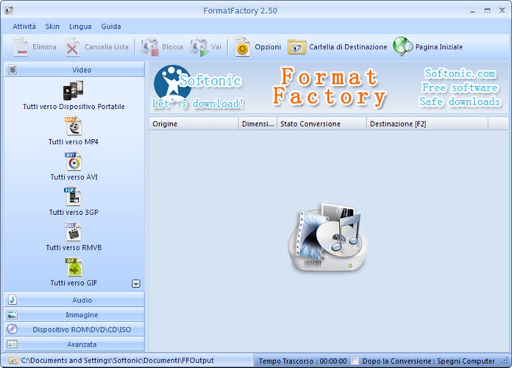The height and width of the screenshot is (368, 512).
Task: Select the Tutti verso GIF icon
Action: [74, 267]
